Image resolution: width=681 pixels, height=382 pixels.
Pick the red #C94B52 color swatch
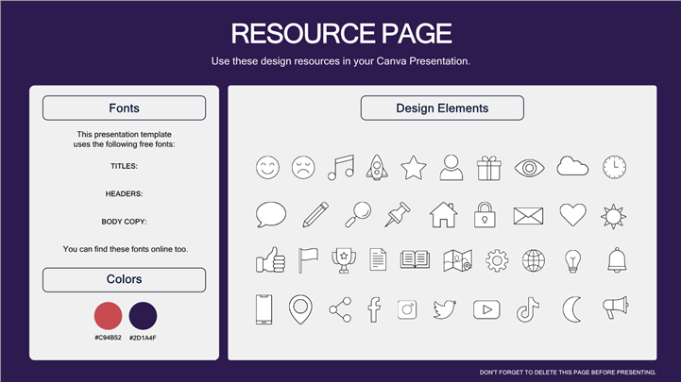pos(108,315)
